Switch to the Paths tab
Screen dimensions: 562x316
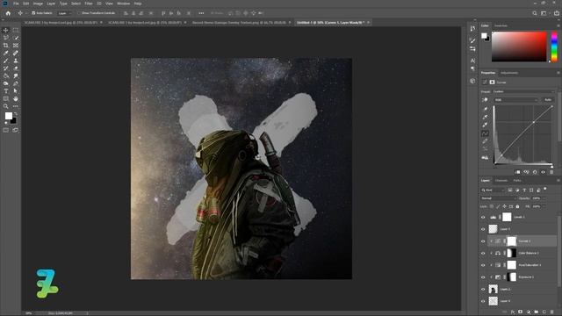click(517, 181)
